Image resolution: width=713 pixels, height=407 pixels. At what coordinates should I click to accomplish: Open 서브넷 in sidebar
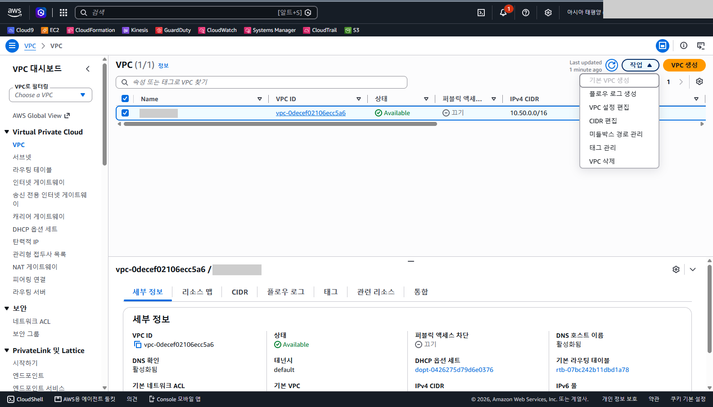tap(22, 157)
